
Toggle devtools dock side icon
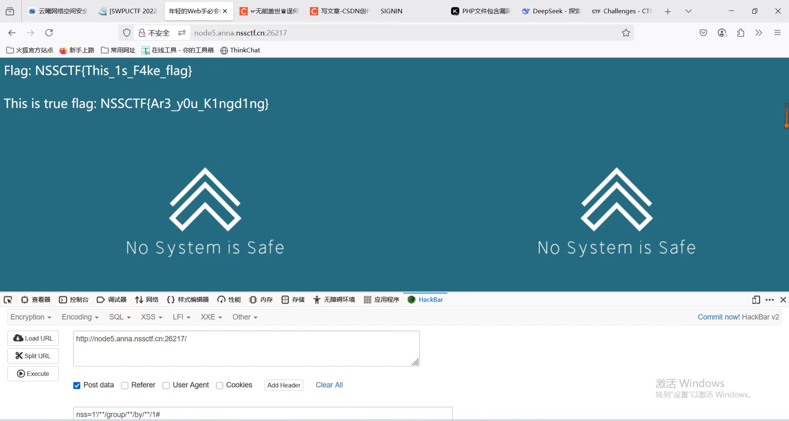756,300
